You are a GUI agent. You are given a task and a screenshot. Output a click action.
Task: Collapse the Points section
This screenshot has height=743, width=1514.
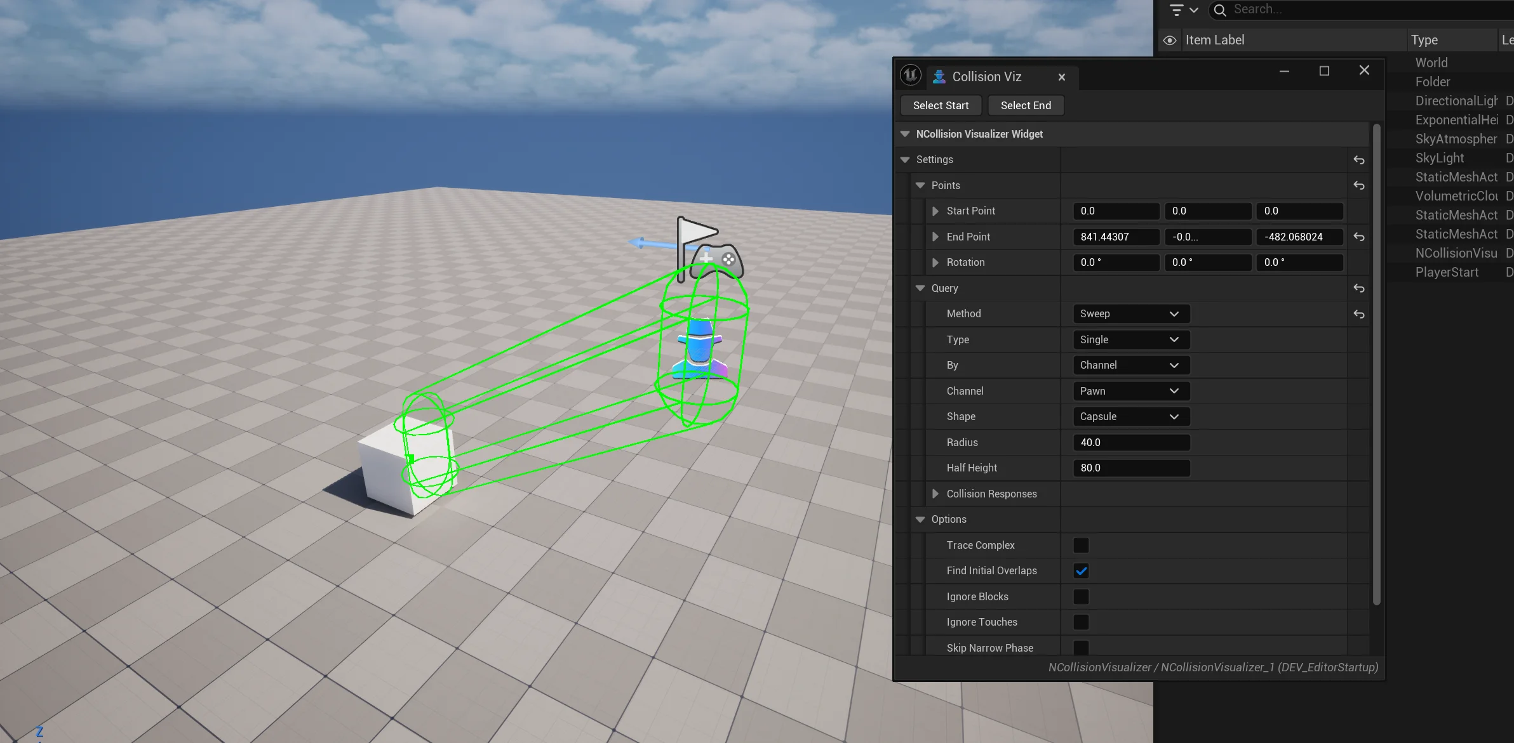(x=920, y=185)
